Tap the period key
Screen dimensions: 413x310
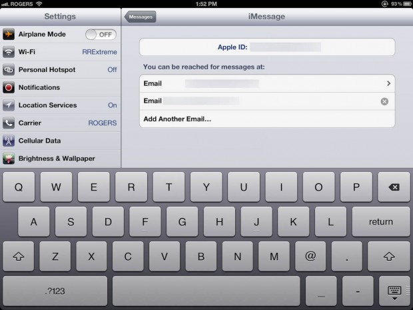coord(347,256)
